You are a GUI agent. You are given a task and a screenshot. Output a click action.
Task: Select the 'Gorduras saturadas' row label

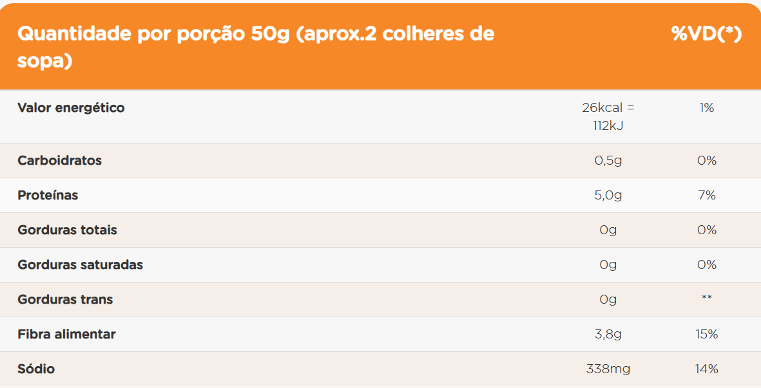click(80, 265)
